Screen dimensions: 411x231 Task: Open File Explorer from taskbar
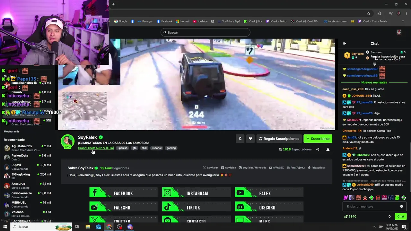click(88, 227)
